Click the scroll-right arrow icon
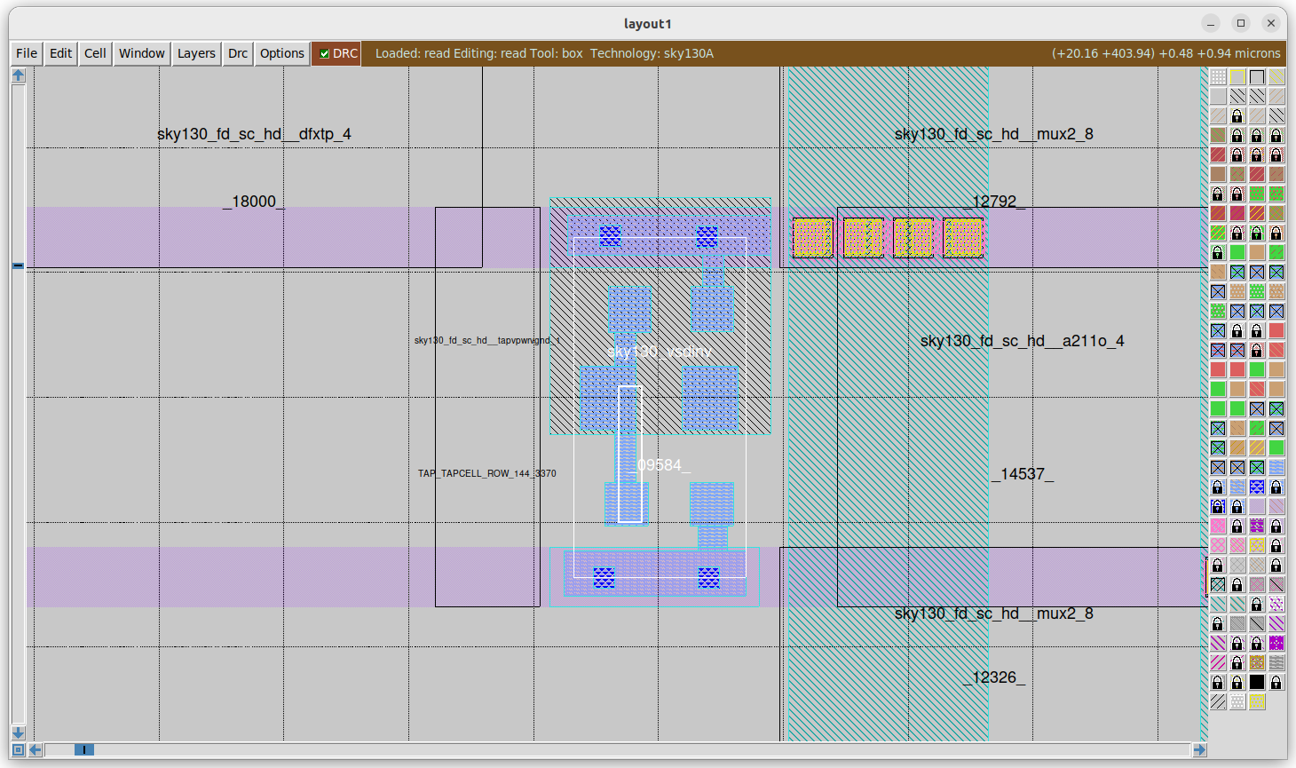This screenshot has width=1296, height=768. click(x=1199, y=749)
